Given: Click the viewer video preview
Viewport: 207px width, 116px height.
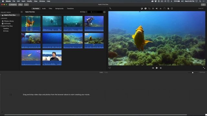Looking at the screenshot, I should point(157,38).
